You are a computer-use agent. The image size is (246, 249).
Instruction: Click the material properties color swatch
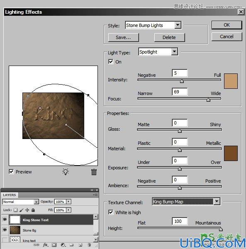tap(231, 153)
